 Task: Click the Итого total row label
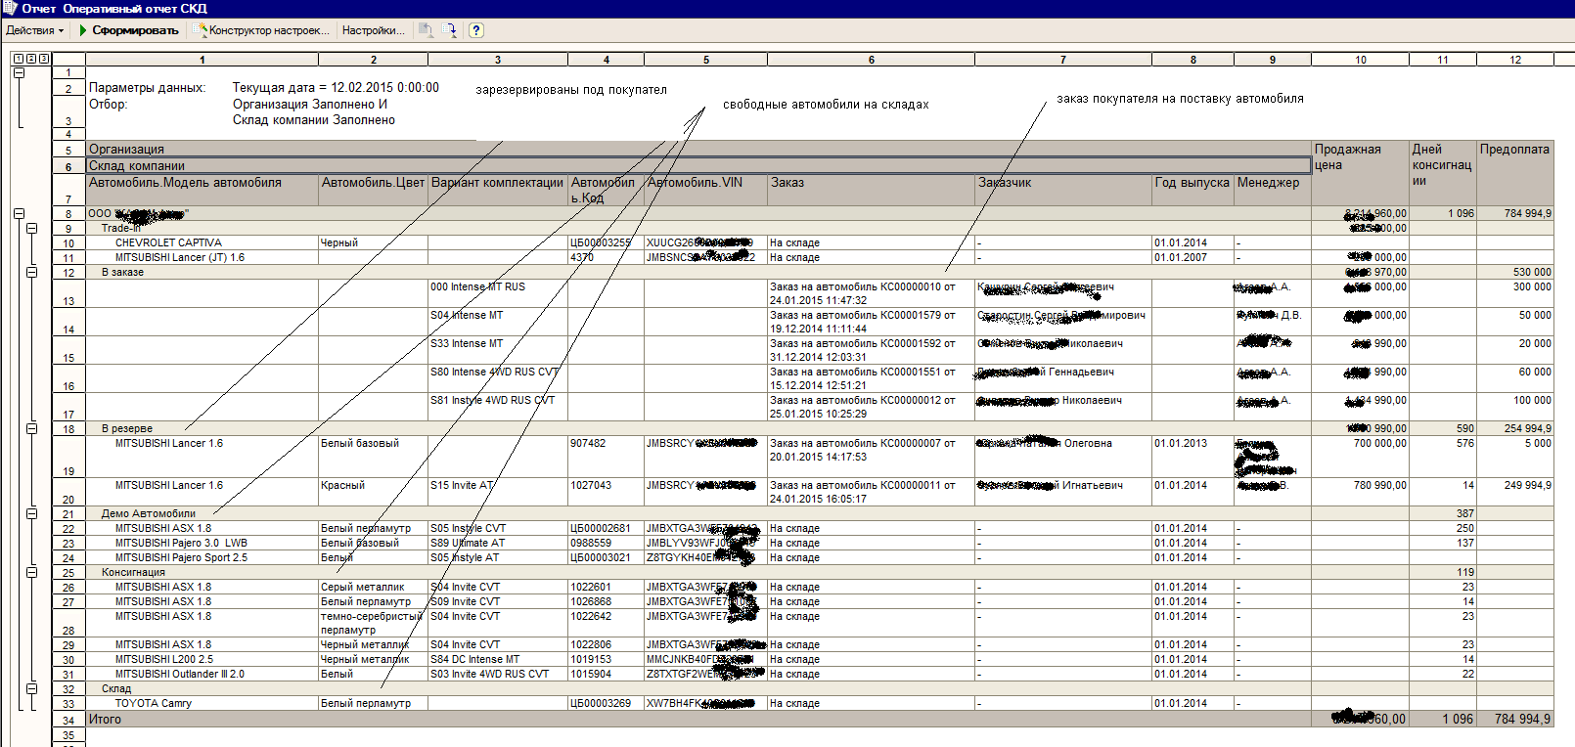click(105, 720)
